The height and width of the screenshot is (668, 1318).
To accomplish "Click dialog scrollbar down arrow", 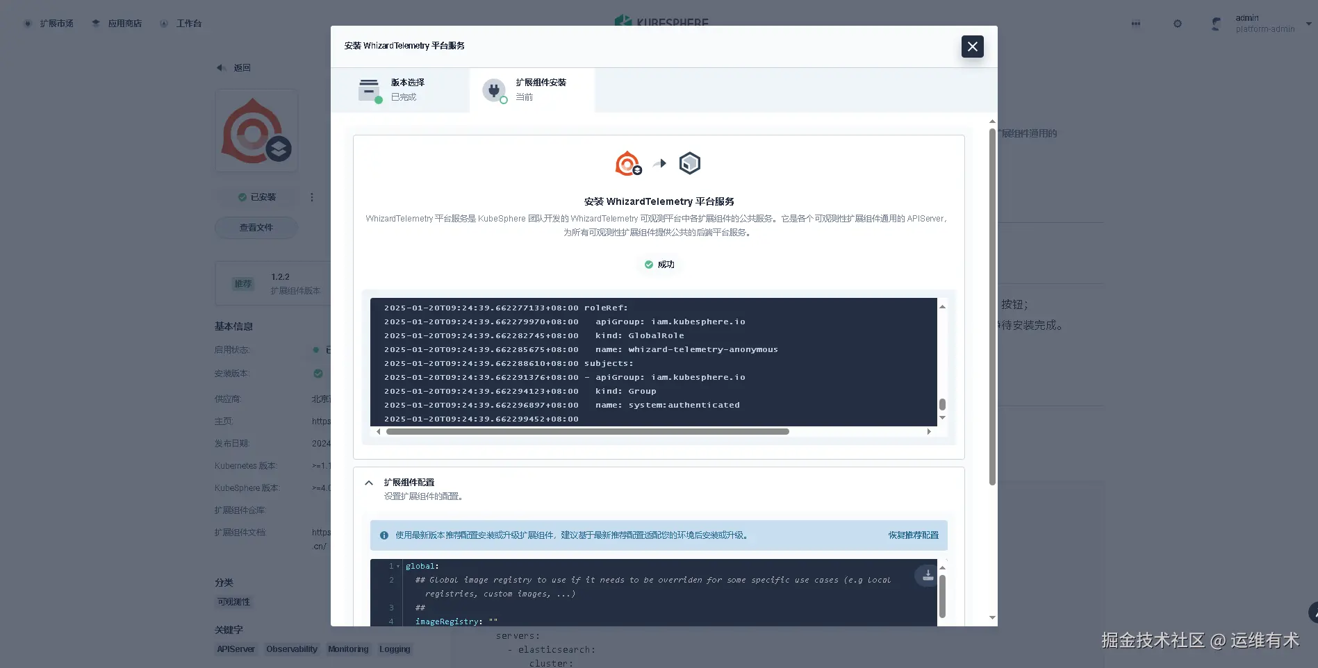I will point(992,617).
